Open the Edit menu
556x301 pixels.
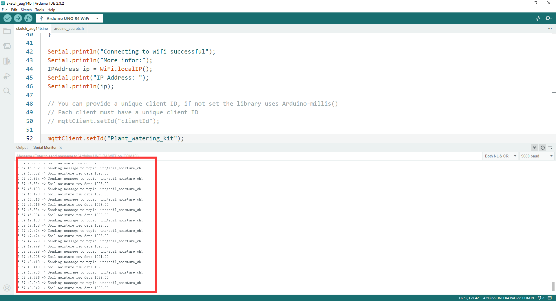pos(14,10)
